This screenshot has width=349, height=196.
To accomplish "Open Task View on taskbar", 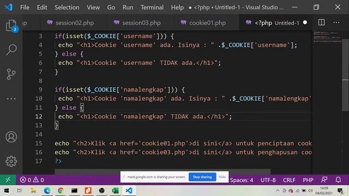I will [x=20, y=191].
